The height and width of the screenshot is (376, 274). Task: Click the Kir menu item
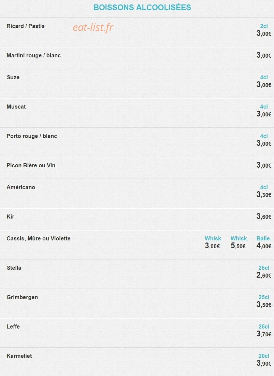point(11,217)
